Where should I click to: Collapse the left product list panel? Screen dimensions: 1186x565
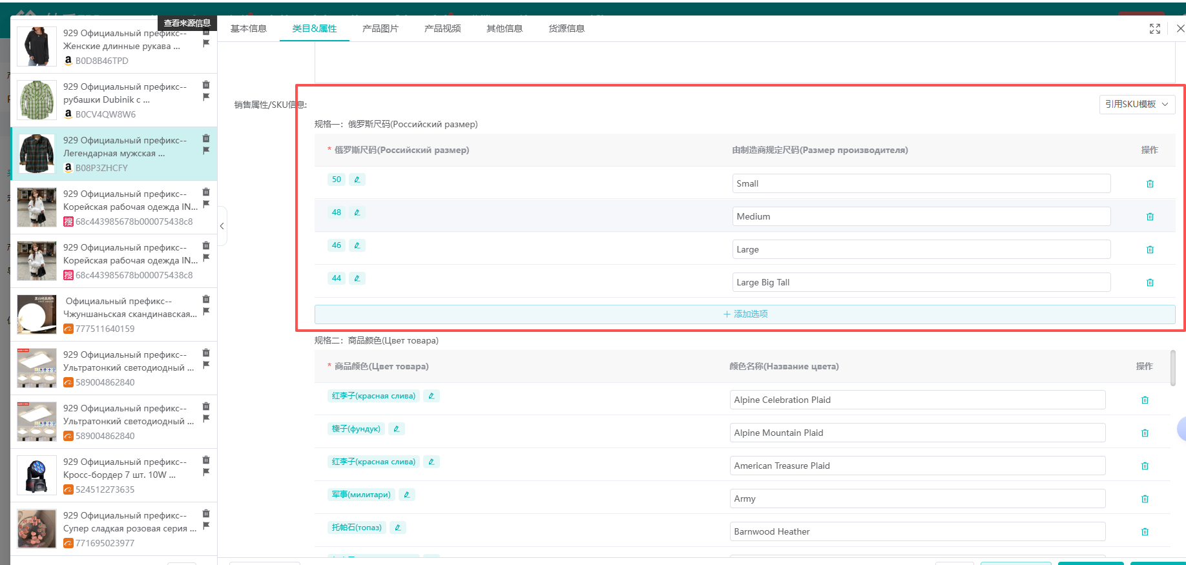click(222, 226)
